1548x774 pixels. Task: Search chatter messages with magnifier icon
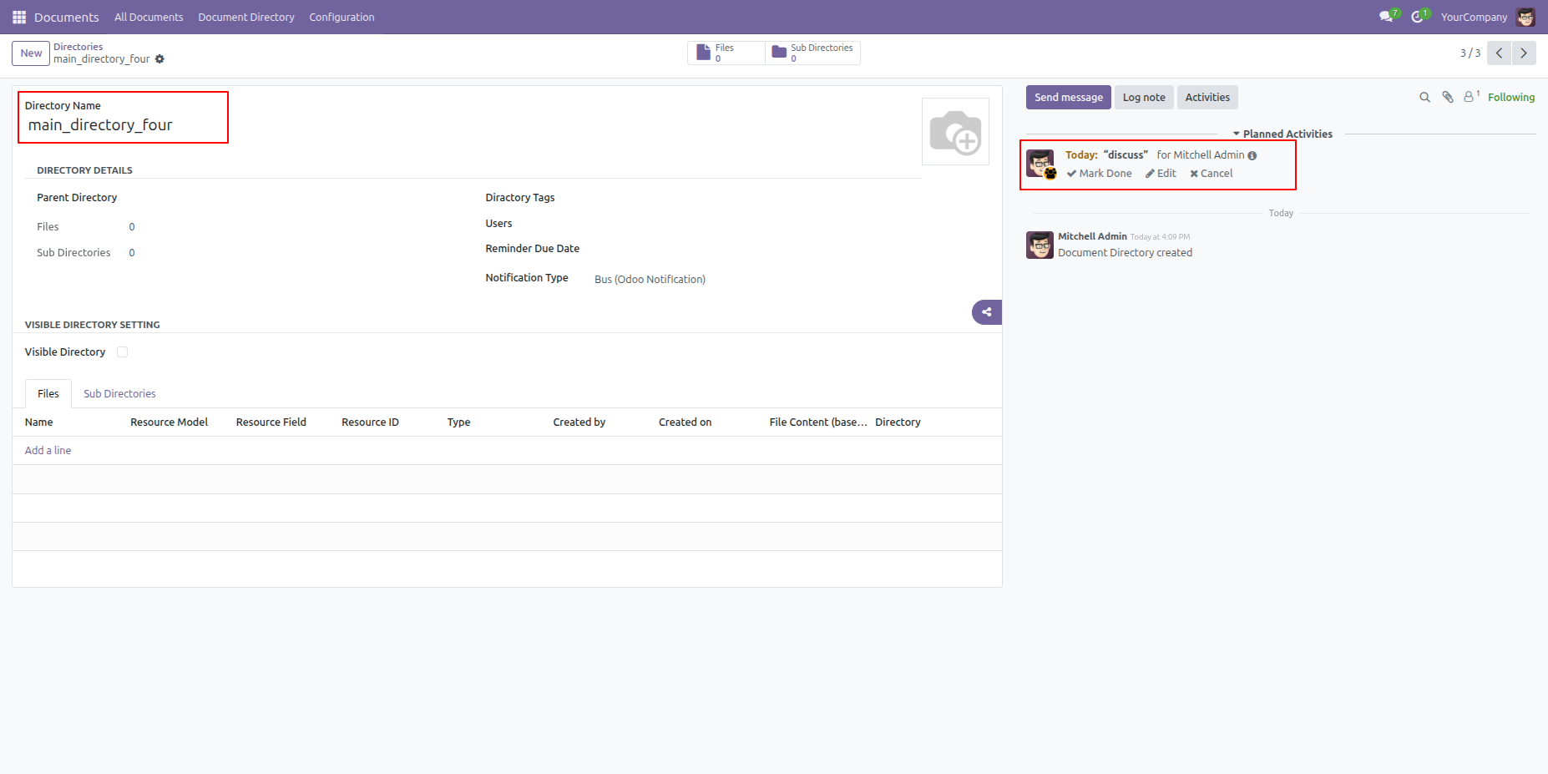[x=1424, y=98]
